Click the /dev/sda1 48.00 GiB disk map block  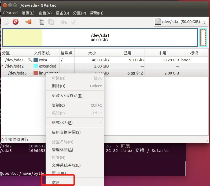point(100,38)
